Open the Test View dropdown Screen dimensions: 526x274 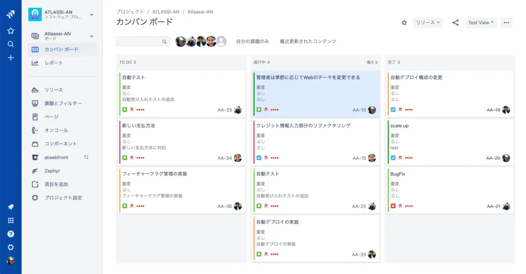pyautogui.click(x=481, y=23)
